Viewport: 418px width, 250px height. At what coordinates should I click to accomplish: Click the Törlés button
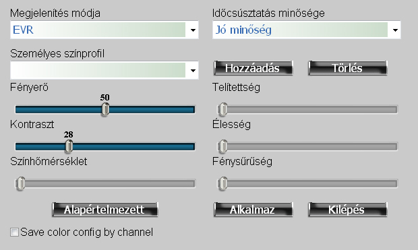click(347, 68)
